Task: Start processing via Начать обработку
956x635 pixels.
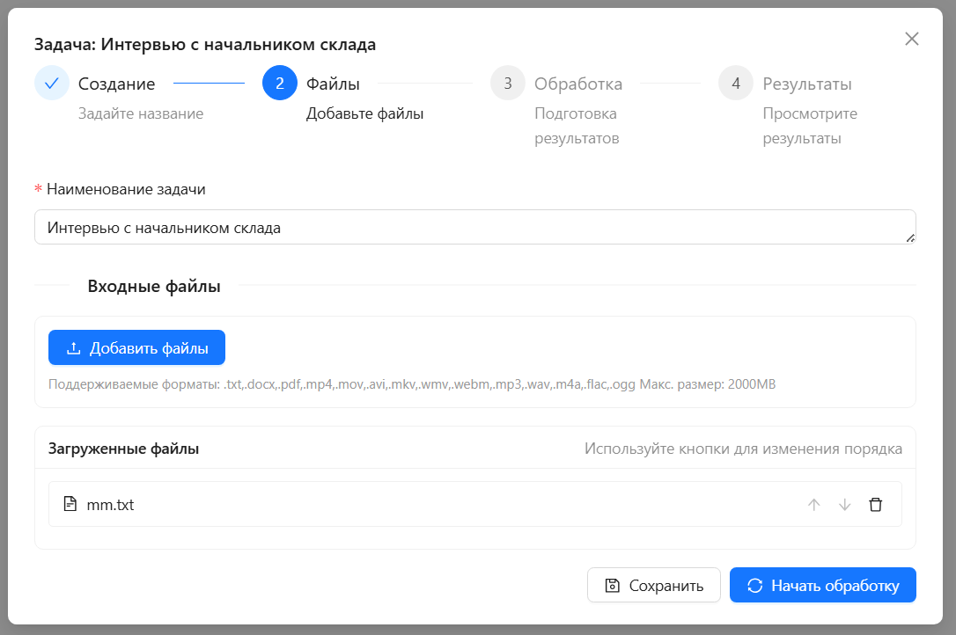Action: click(822, 585)
